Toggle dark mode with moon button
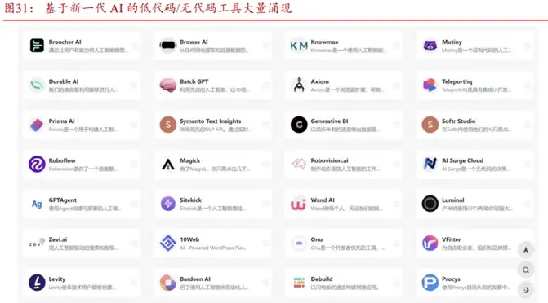Screen dimensions: 548x303 click(x=526, y=290)
